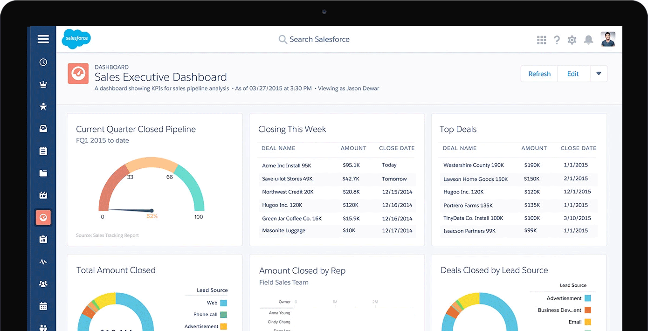Click the orange dashboard gauge header icon
This screenshot has height=331, width=648.
(78, 74)
